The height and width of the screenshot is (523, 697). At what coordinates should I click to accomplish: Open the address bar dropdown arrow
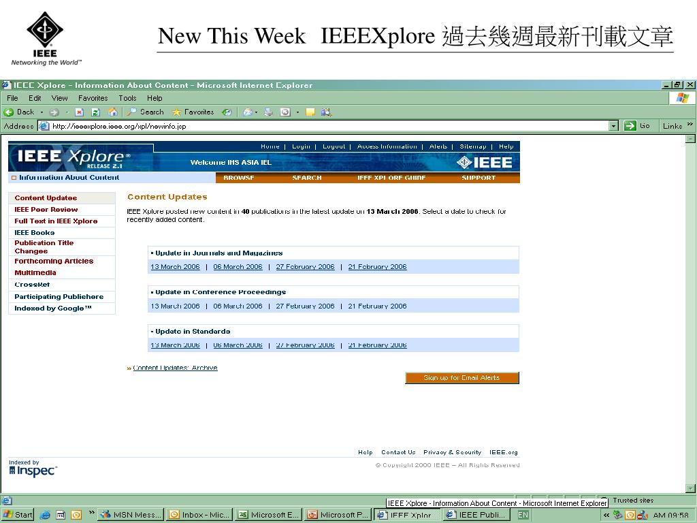[x=613, y=126]
